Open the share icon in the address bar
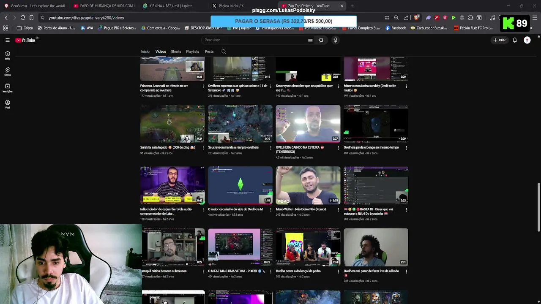This screenshot has height=304, width=541. pyautogui.click(x=406, y=18)
